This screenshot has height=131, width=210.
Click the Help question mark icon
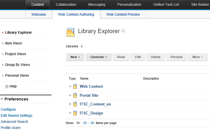pos(7,86)
